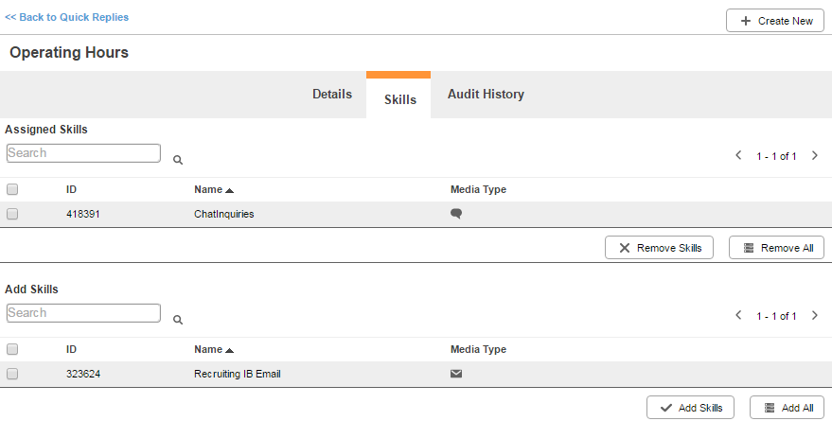Image resolution: width=832 pixels, height=421 pixels.
Task: Go to previous page of Add Skills list
Action: coord(738,315)
